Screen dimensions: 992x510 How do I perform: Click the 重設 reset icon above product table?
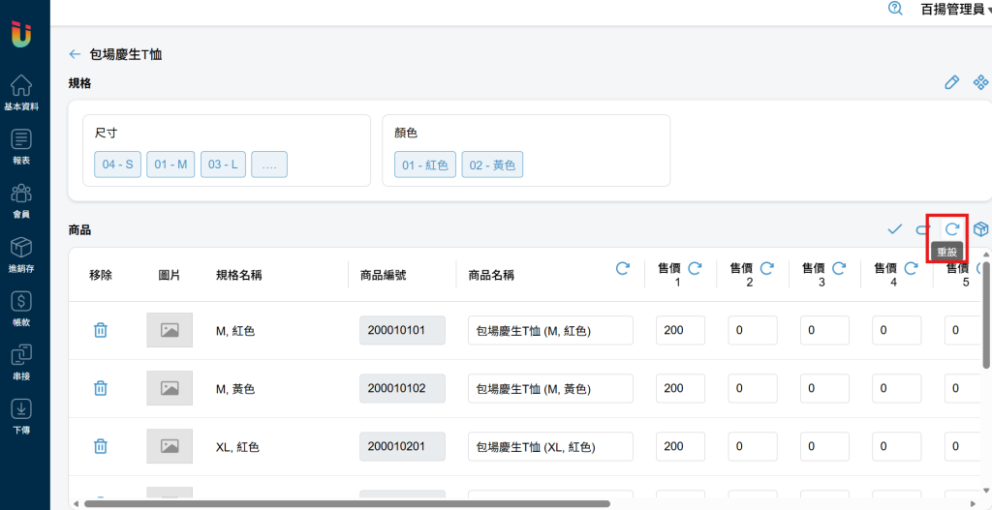(x=952, y=229)
